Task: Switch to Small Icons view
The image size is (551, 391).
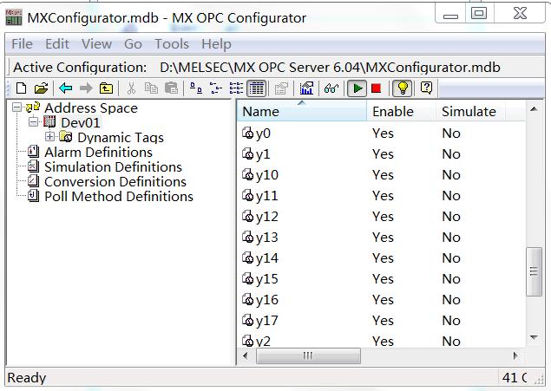Action: [216, 88]
